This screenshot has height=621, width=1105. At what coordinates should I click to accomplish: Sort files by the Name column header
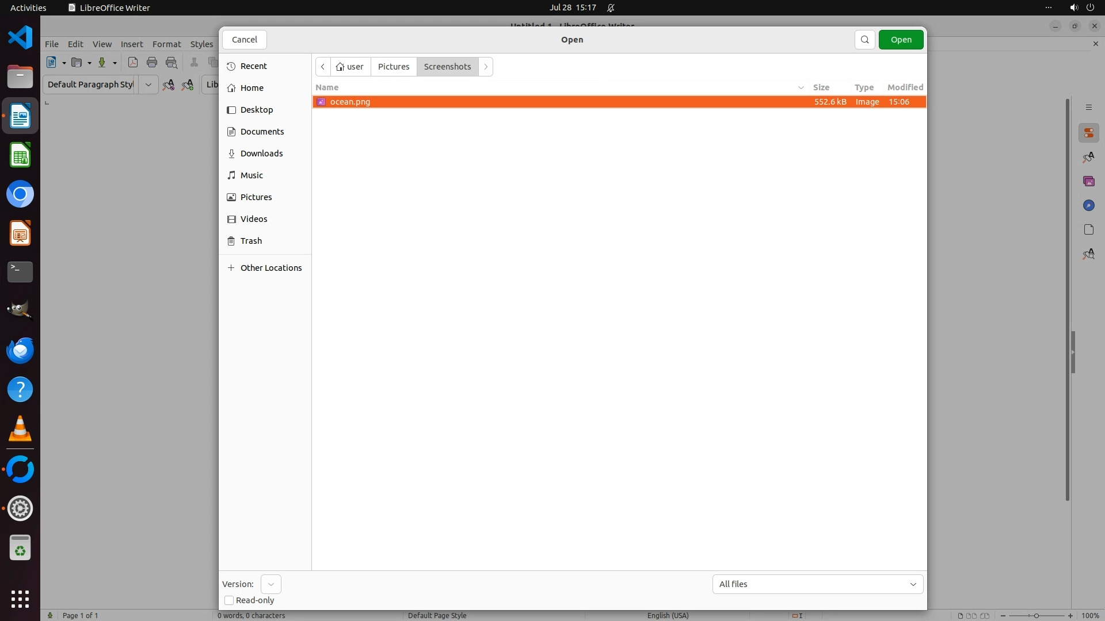[327, 87]
